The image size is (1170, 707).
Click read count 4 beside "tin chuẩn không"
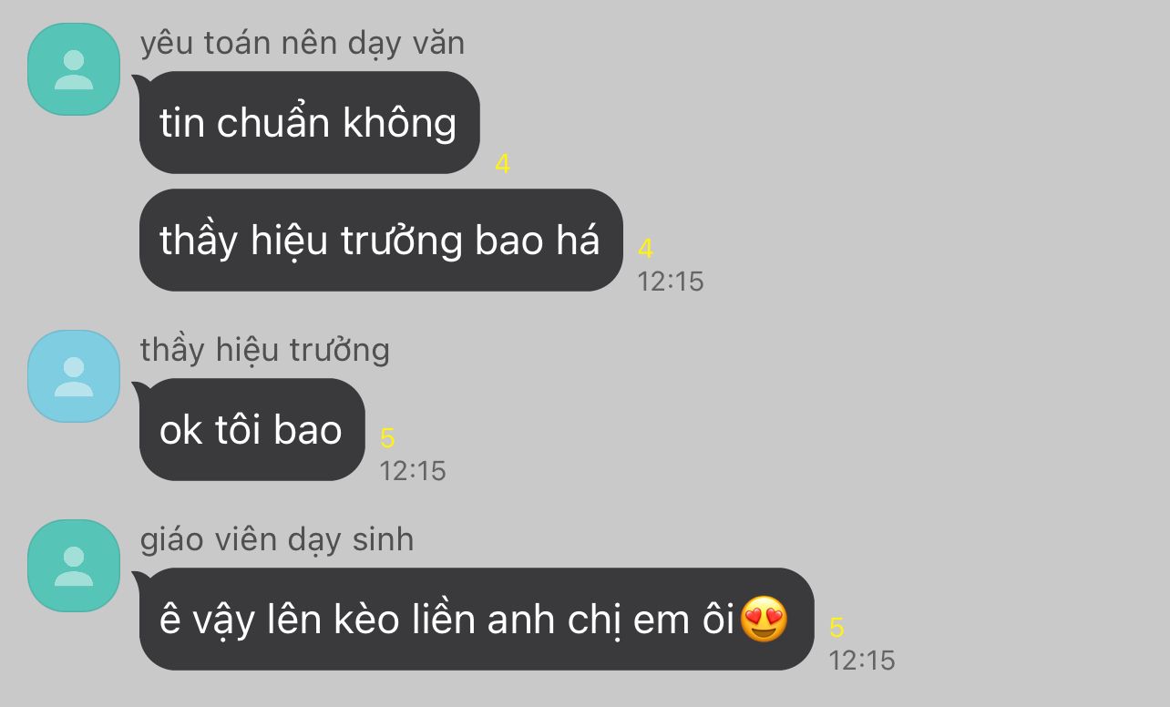tap(502, 164)
